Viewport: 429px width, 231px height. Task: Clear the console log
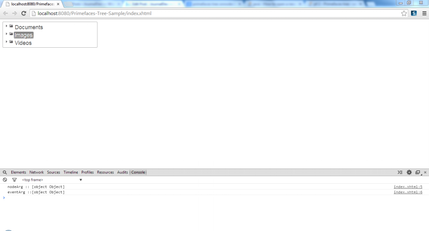click(x=5, y=180)
